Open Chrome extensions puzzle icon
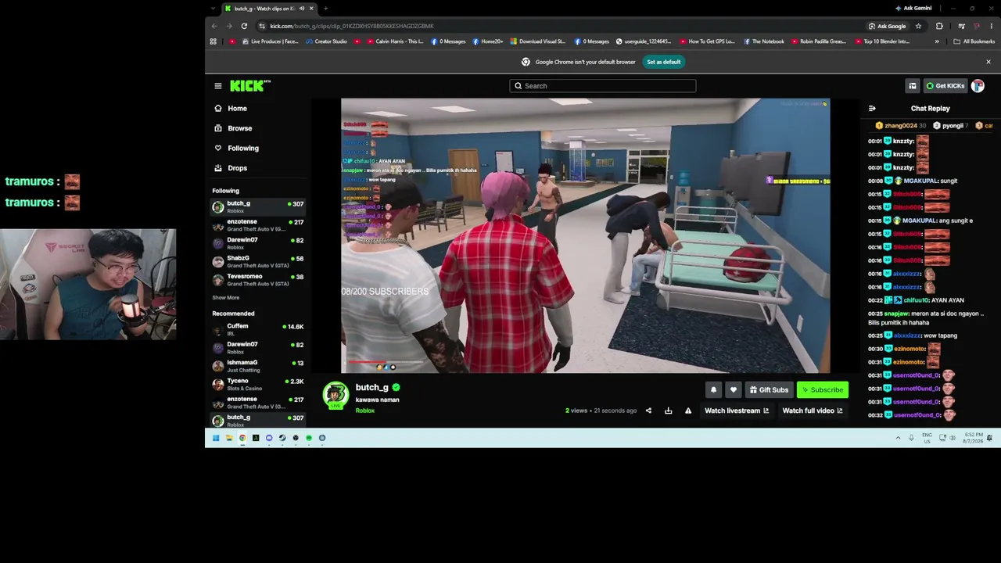 tap(939, 26)
